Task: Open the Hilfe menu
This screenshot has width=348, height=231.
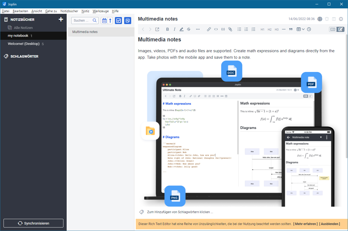Action: 115,11
